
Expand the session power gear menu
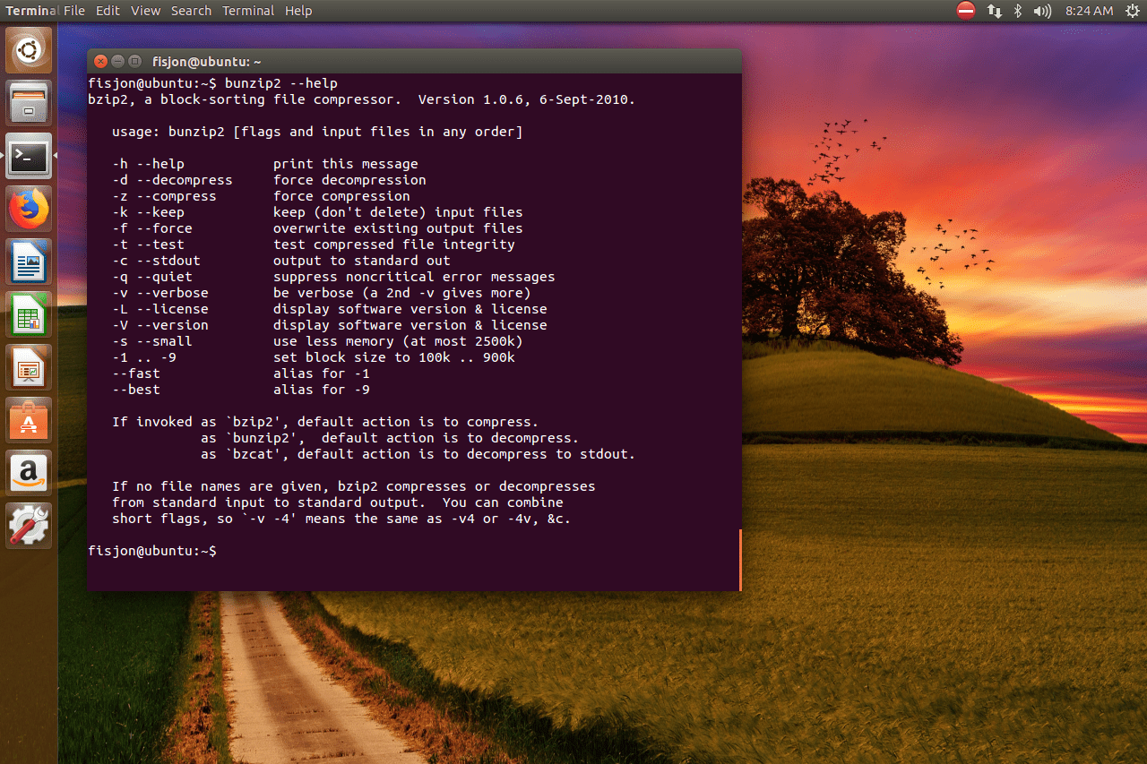(1133, 11)
